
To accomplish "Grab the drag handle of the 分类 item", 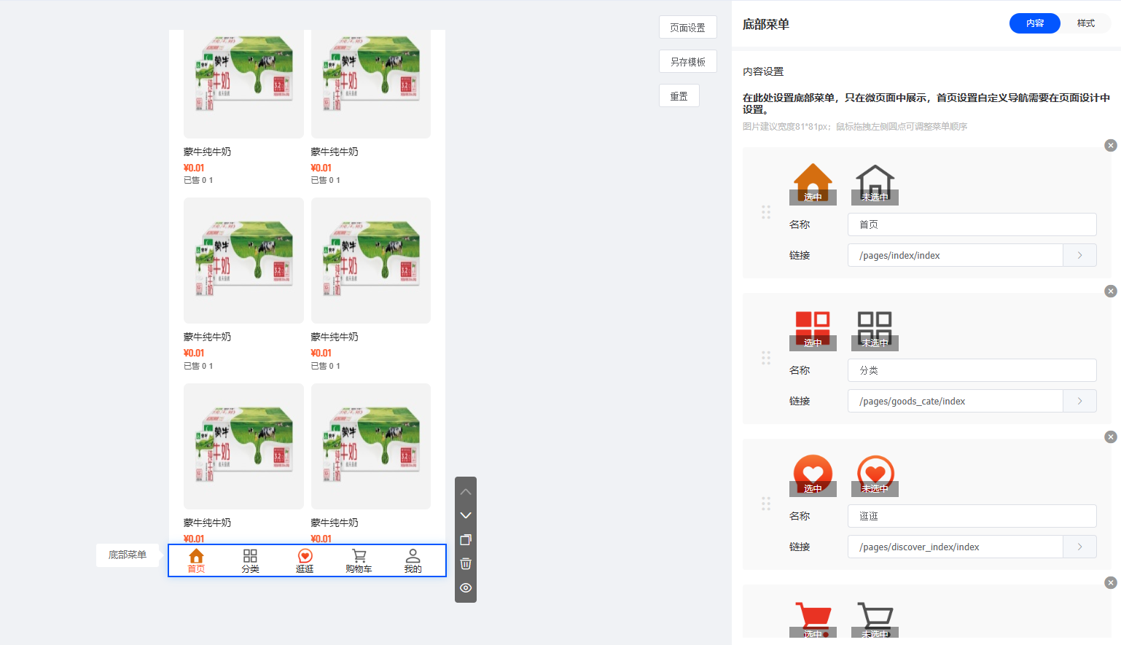I will point(766,358).
